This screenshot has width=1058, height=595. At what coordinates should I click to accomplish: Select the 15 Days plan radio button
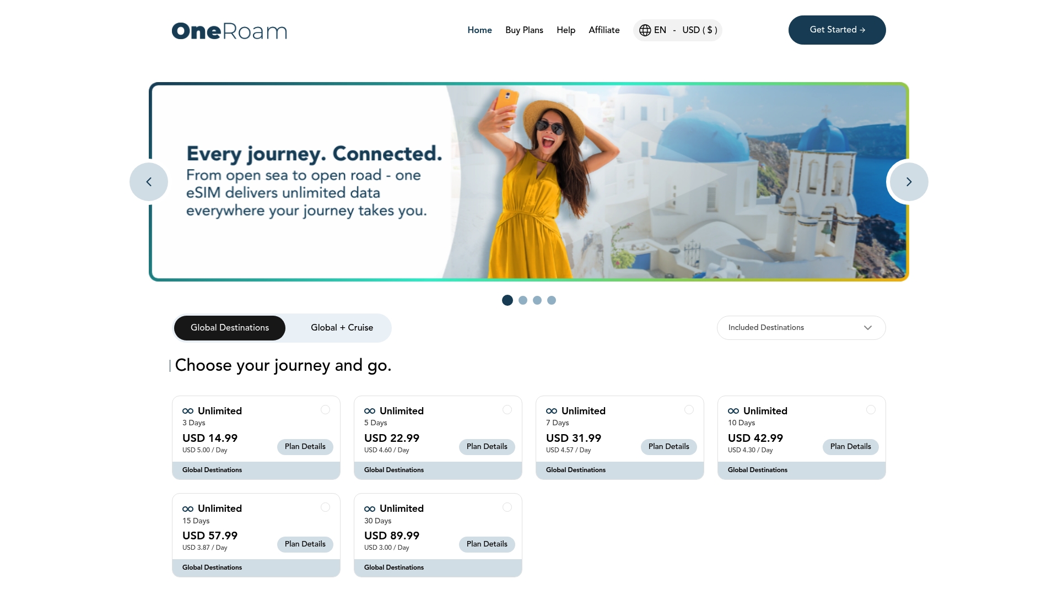click(x=325, y=507)
